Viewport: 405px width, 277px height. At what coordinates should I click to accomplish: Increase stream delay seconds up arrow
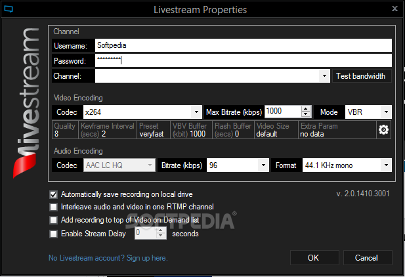161,230
